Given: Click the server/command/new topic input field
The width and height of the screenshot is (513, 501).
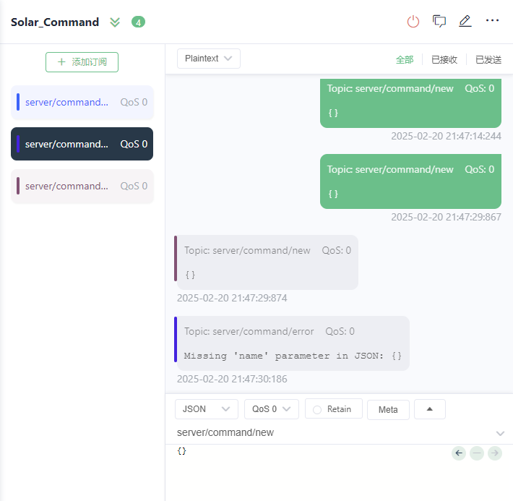Looking at the screenshot, I should click(x=325, y=432).
